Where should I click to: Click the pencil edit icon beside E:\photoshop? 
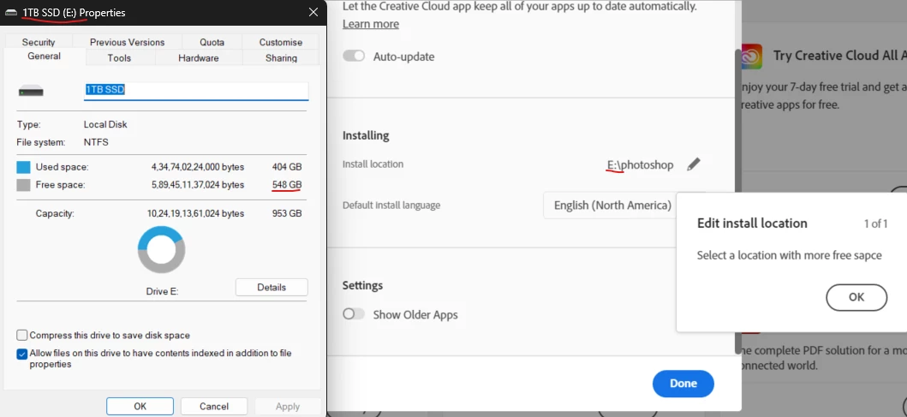tap(693, 165)
